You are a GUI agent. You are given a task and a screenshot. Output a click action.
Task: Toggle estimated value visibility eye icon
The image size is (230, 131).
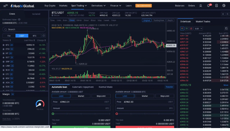tap(19, 19)
